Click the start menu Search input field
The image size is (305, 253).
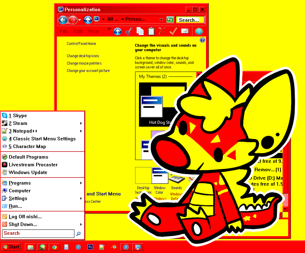pyautogui.click(x=38, y=234)
